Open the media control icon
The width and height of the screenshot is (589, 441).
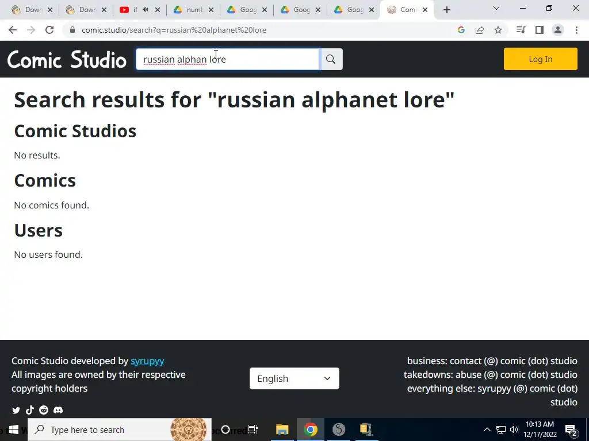(x=521, y=30)
